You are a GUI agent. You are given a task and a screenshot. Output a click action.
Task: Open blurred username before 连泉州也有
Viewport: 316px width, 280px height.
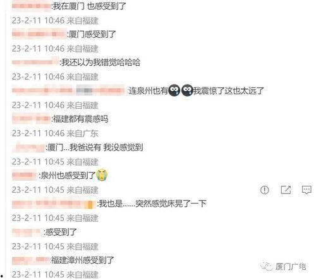point(69,90)
